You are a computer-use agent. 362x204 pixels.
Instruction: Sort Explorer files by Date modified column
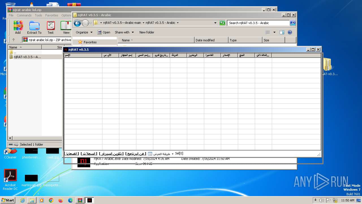(x=211, y=40)
